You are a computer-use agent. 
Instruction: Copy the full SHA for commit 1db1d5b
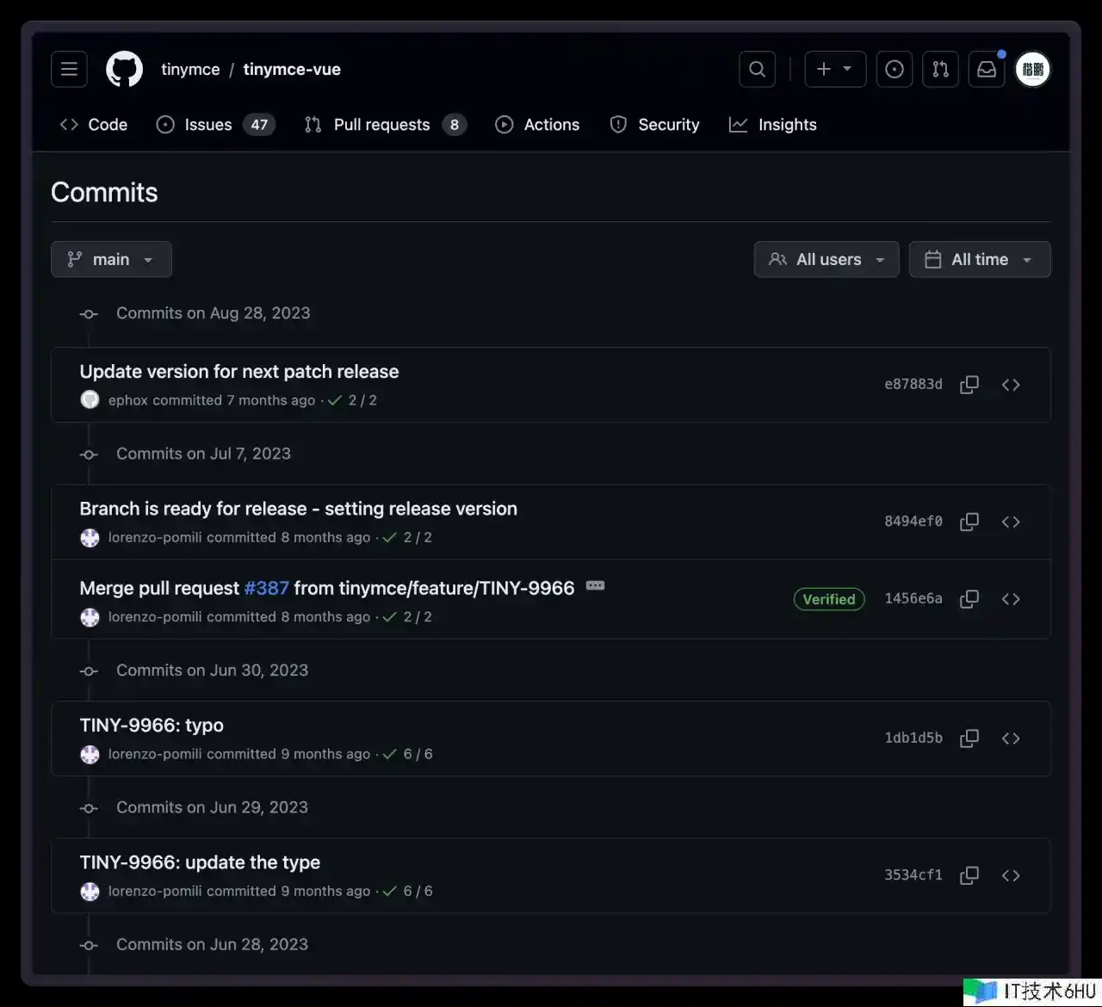click(969, 738)
